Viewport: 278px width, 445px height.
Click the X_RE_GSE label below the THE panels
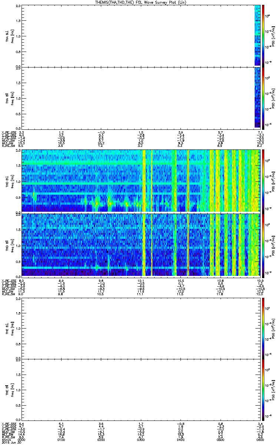(9, 423)
